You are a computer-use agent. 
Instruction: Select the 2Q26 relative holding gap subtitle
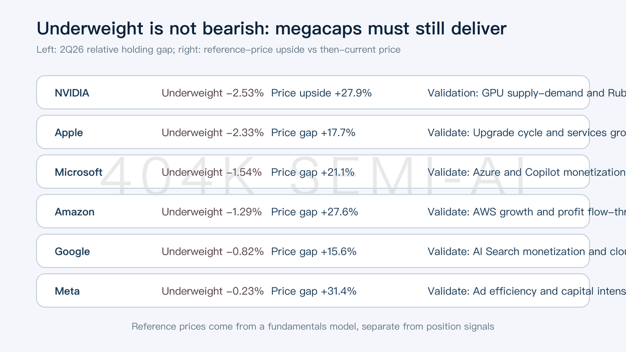218,50
